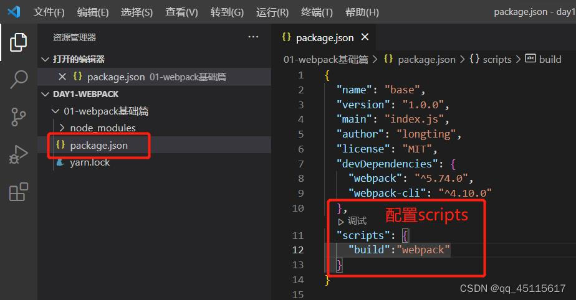Click the 资源管理器 panel title

coord(74,37)
